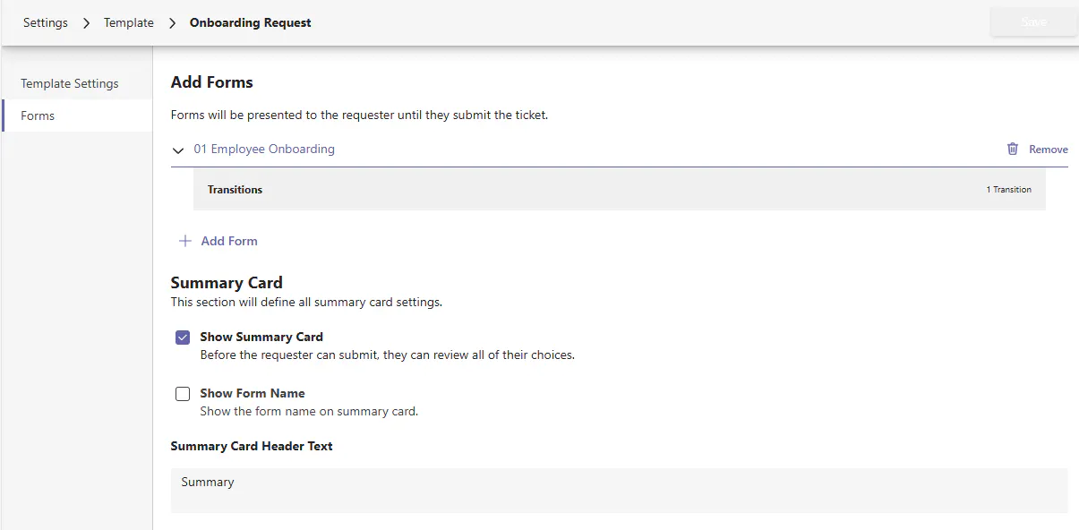Open the 01 Employee Onboarding form link
The image size is (1079, 530).
[264, 150]
